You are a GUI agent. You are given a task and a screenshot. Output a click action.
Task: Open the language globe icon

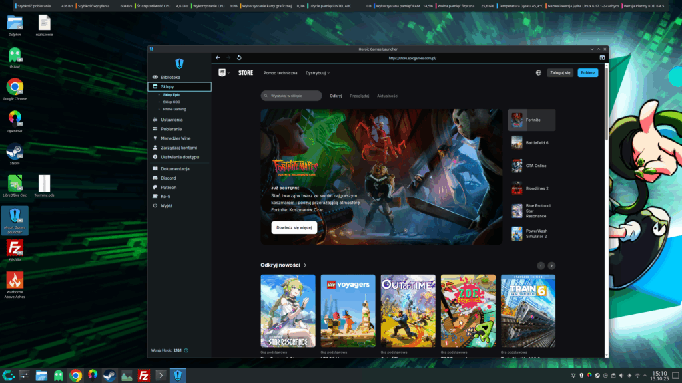[538, 73]
